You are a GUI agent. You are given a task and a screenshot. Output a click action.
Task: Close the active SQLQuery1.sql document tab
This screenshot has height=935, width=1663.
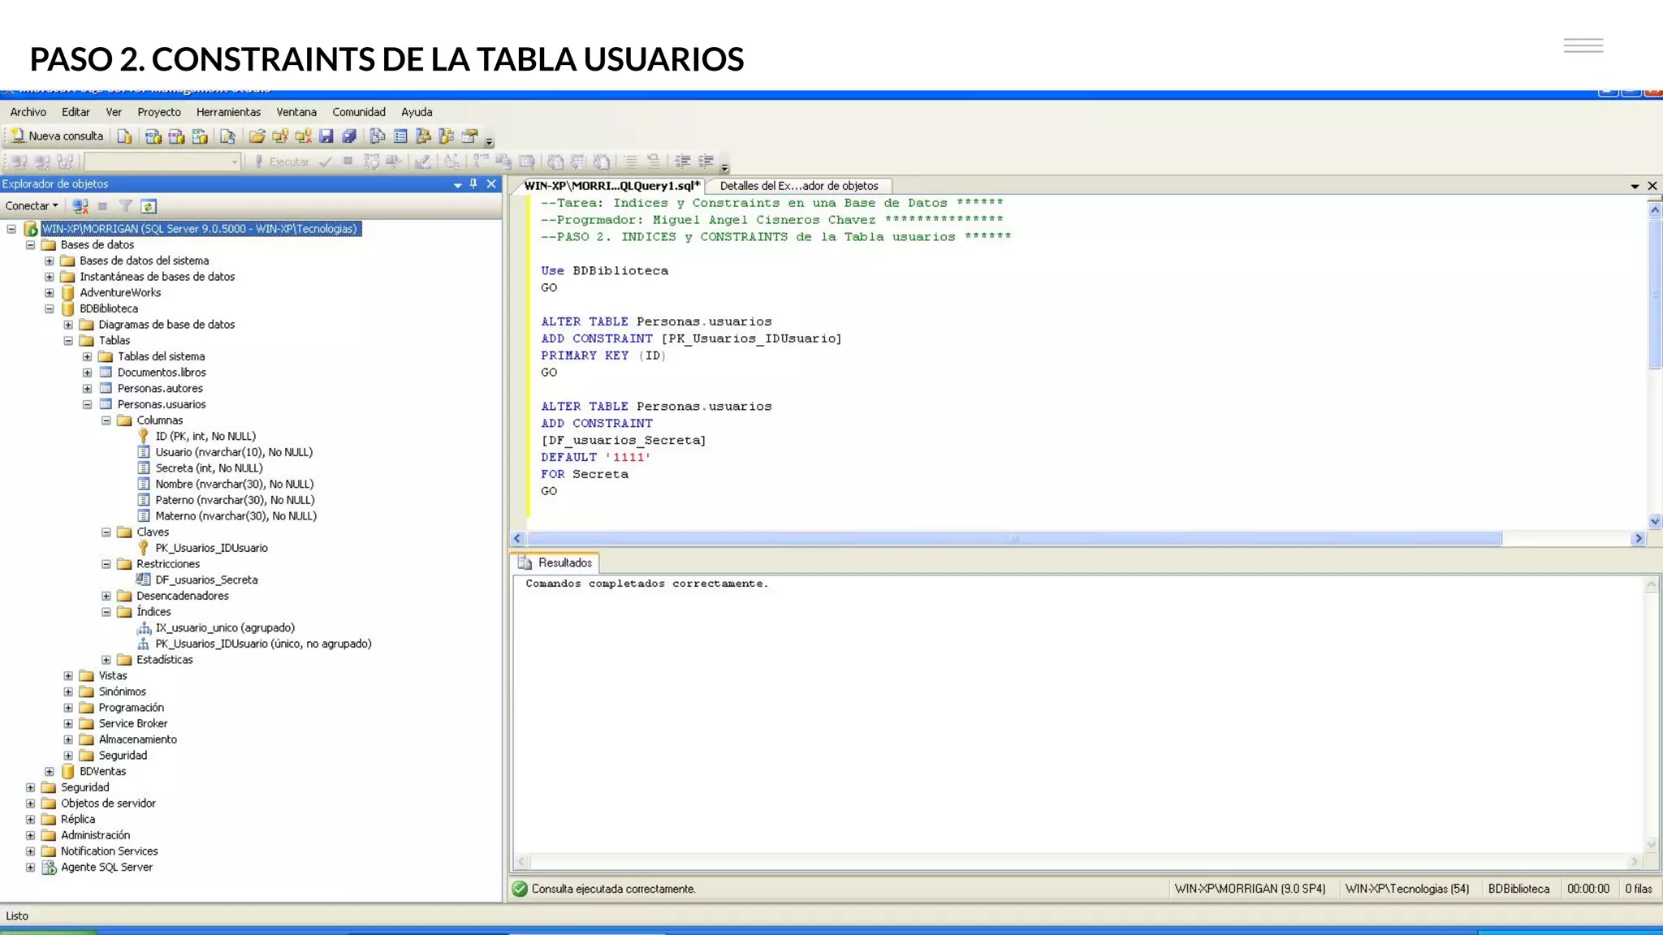[1652, 186]
